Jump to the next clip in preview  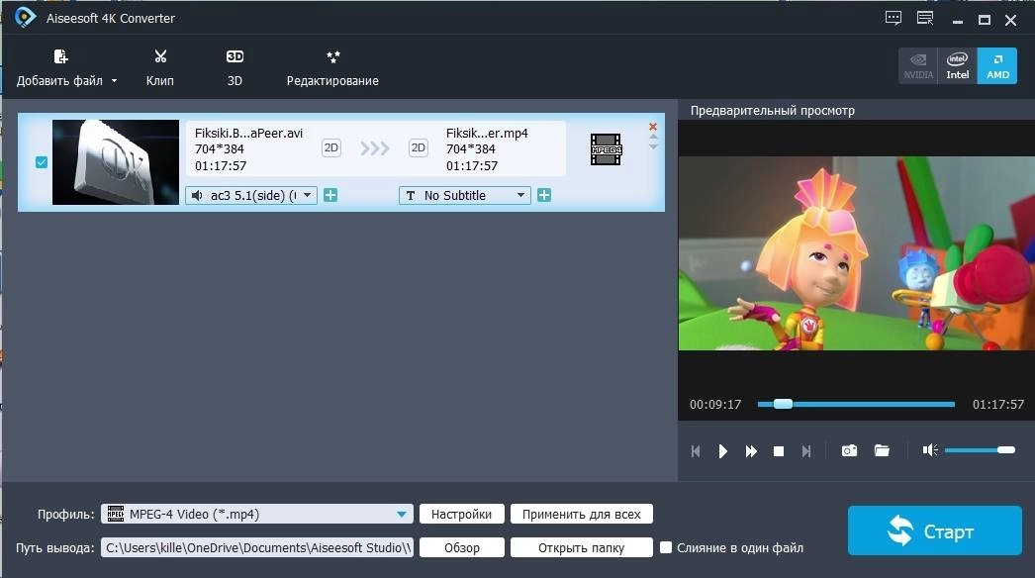[806, 451]
